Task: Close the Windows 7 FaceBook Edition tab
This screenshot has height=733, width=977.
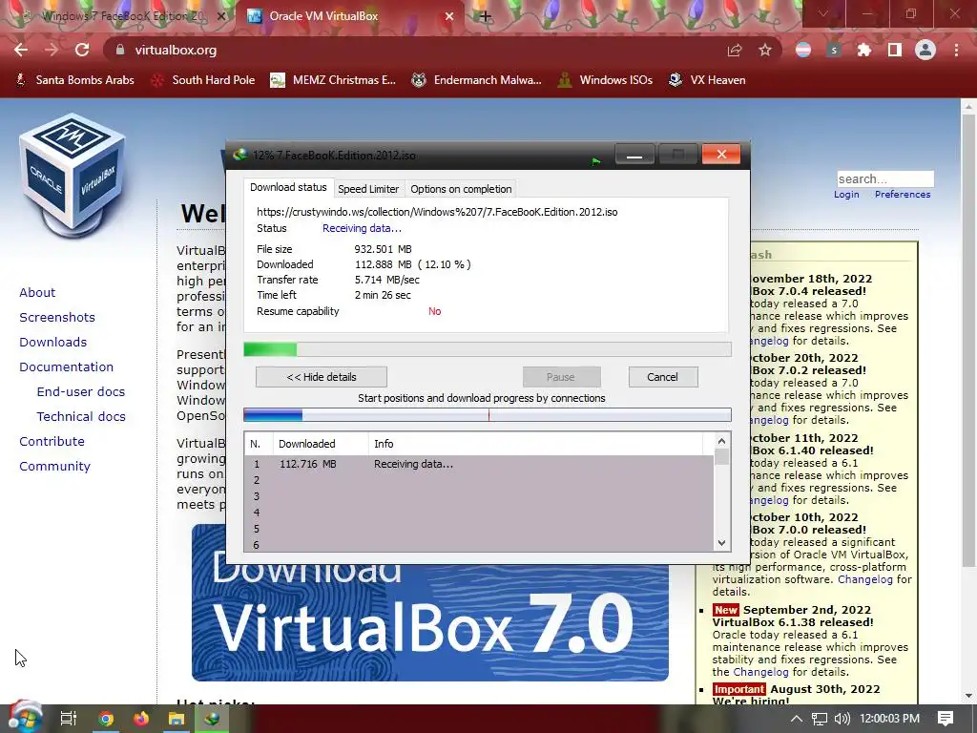Action: (x=220, y=16)
